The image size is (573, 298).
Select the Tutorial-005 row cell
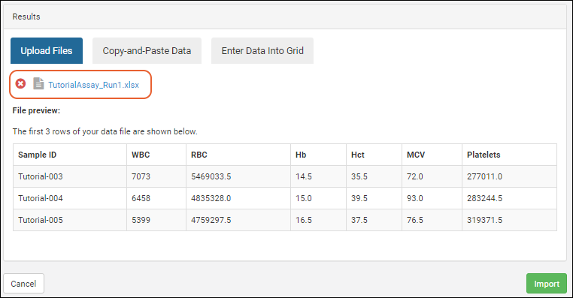[70, 220]
